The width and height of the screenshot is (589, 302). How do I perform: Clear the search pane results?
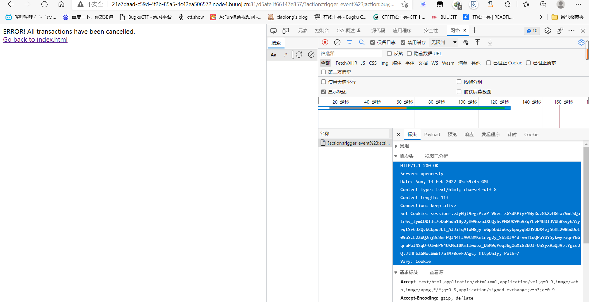311,55
